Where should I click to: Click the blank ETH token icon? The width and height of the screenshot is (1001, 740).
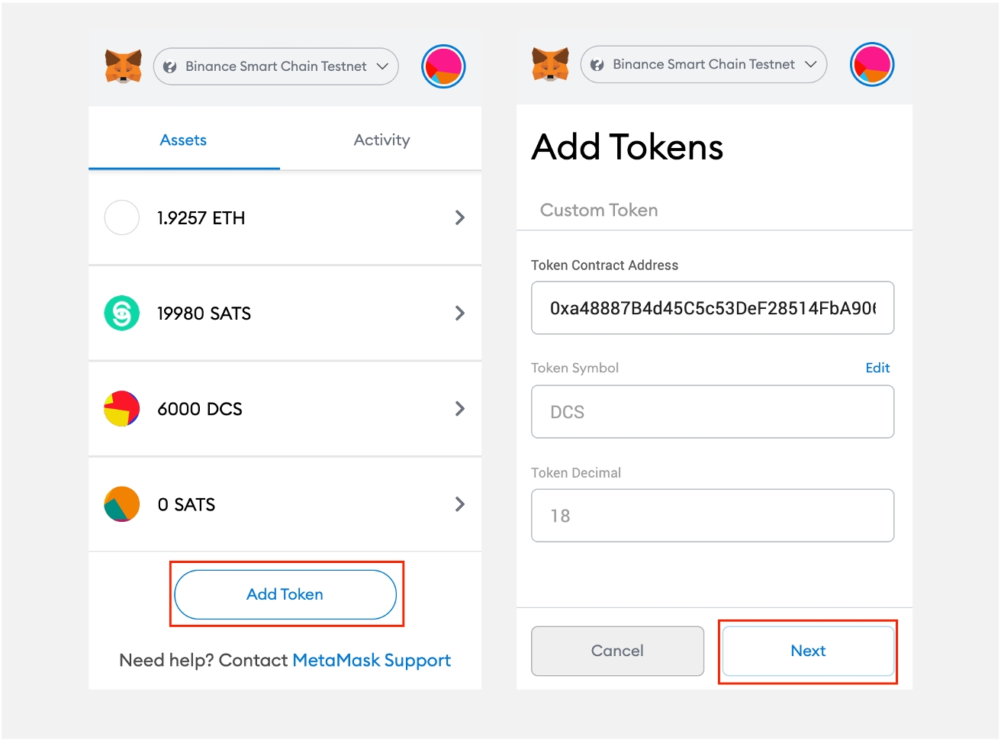122,217
